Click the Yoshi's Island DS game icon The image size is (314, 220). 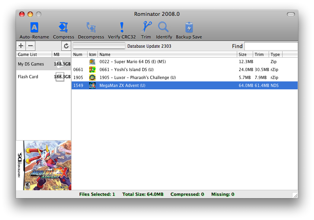[x=92, y=69]
